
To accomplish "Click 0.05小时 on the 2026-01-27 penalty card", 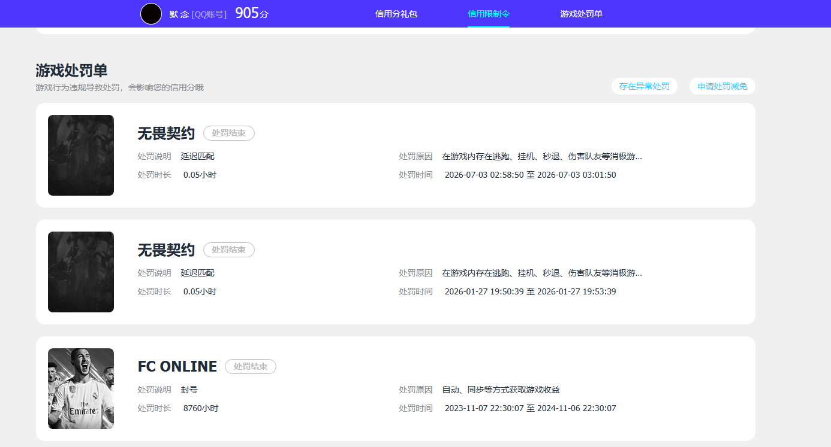I will coord(200,291).
